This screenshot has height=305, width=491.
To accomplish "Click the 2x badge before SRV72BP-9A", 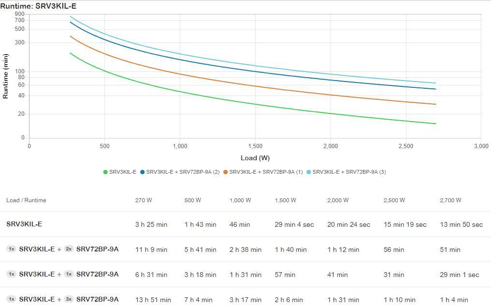I will pos(69,249).
